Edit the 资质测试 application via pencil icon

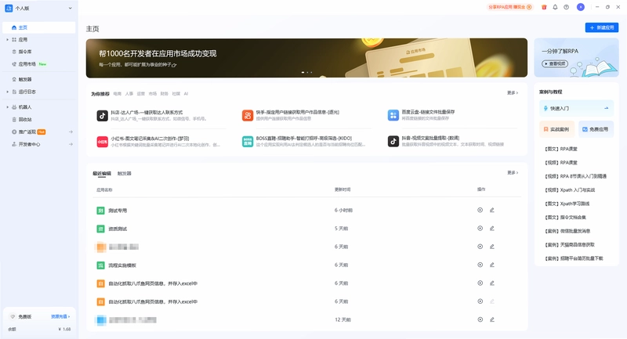pos(492,229)
